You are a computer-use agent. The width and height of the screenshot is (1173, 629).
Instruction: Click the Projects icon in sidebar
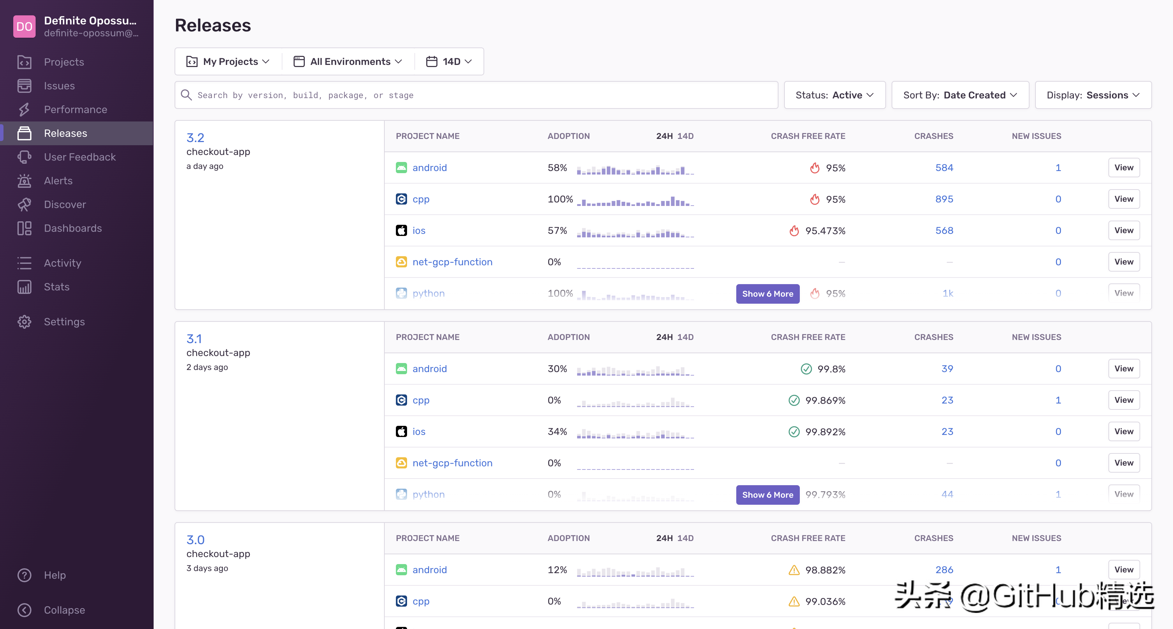point(24,62)
